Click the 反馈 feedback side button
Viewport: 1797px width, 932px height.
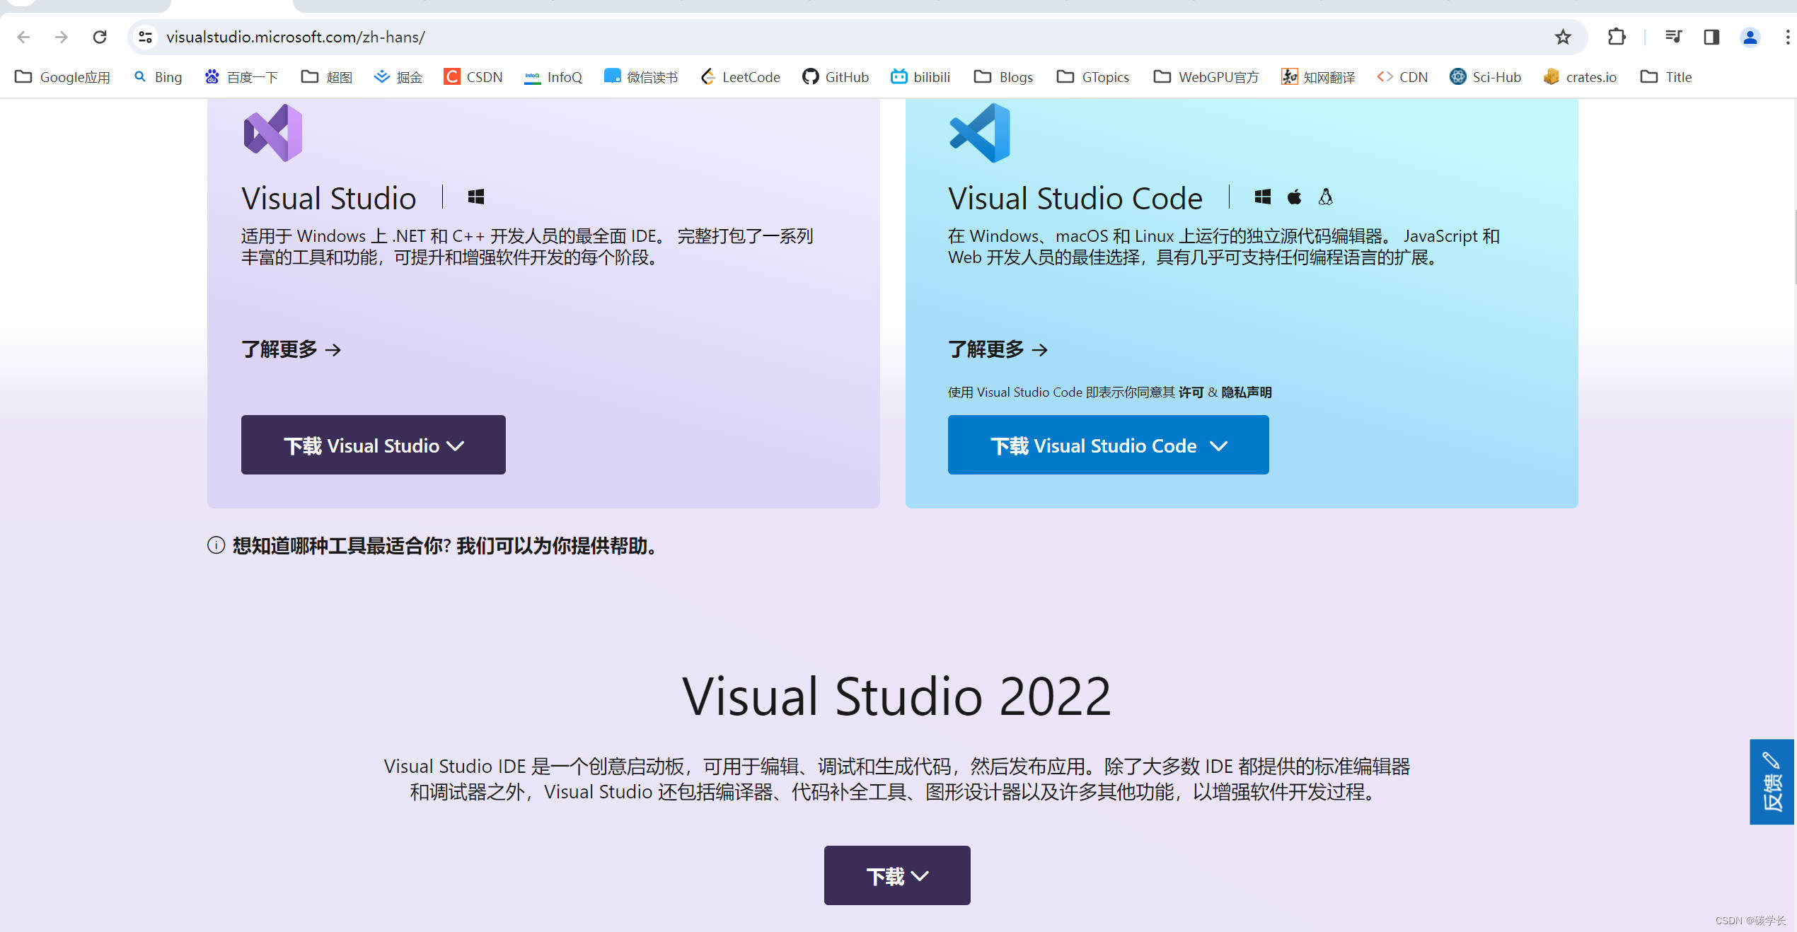coord(1771,782)
